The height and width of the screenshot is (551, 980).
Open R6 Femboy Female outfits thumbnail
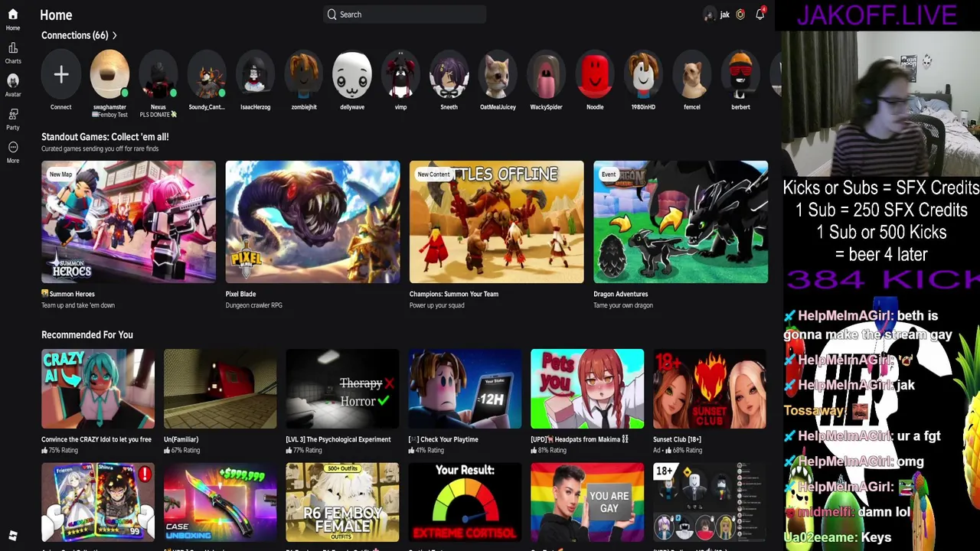(342, 502)
